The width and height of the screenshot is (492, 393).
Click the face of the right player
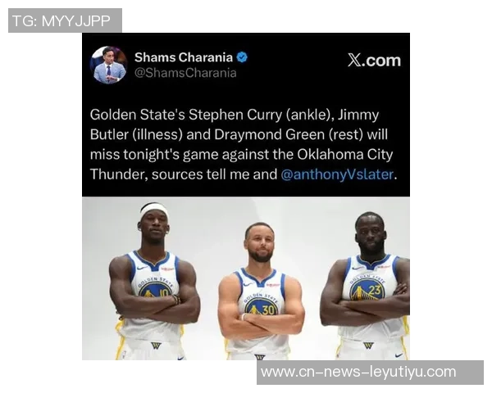click(x=371, y=235)
